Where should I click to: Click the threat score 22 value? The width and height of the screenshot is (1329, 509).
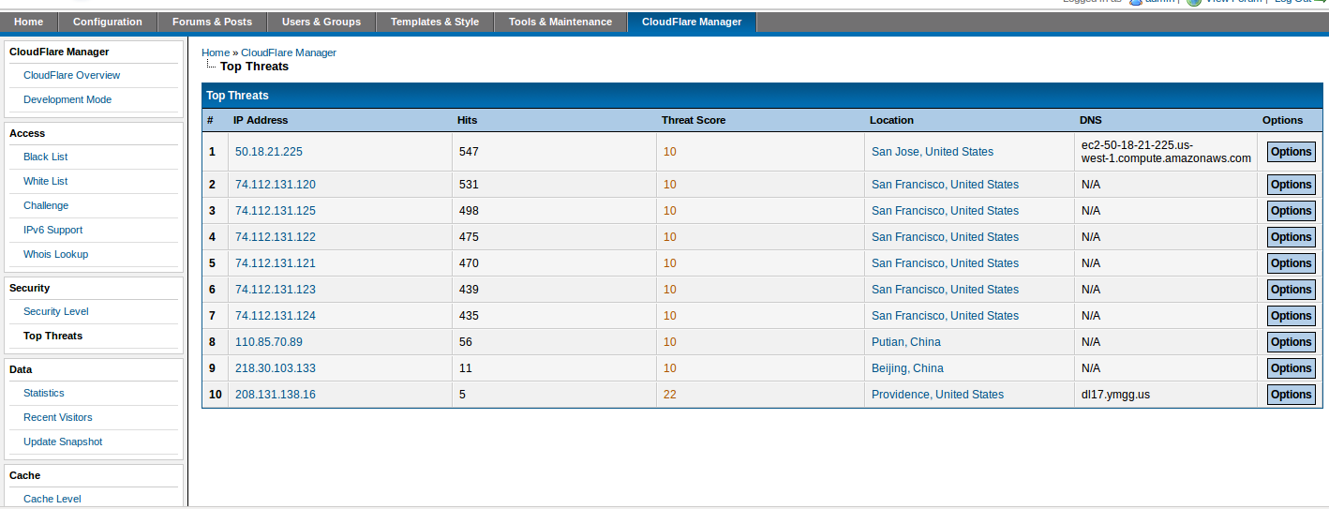coord(669,395)
